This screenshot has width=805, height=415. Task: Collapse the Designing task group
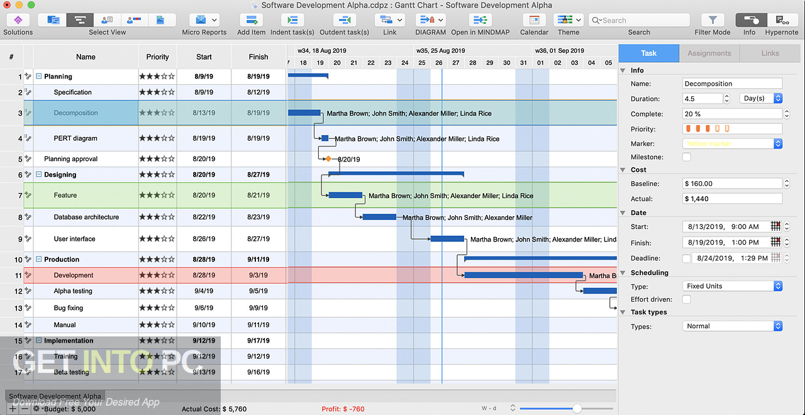click(x=39, y=175)
